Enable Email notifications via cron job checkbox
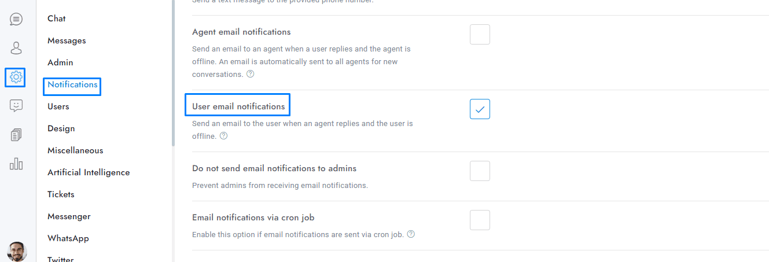Viewport: 769px width, 262px height. click(480, 220)
